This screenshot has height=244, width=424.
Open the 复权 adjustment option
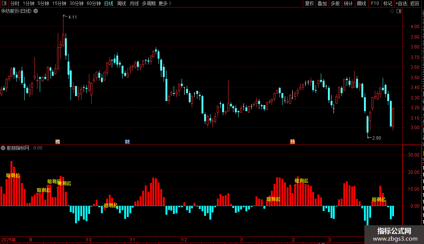pos(309,3)
